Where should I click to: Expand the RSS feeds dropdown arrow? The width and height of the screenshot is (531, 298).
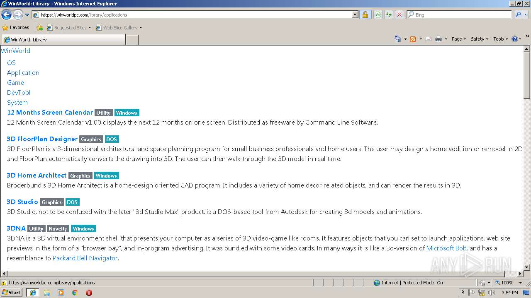click(x=421, y=39)
